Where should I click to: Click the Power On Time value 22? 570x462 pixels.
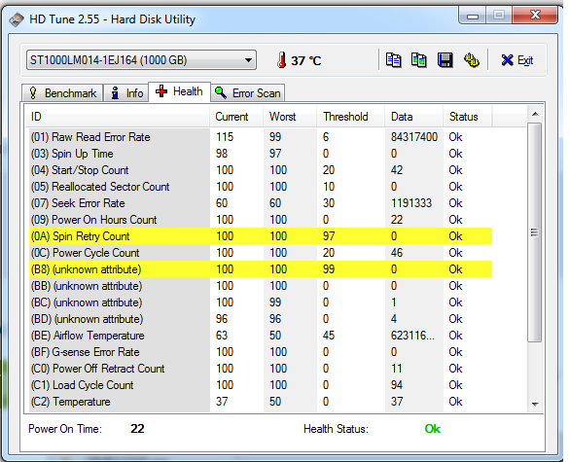click(x=137, y=429)
